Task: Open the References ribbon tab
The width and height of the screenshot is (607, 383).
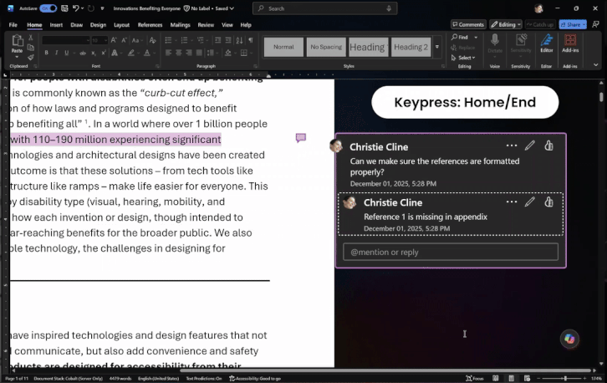Action: click(x=150, y=25)
